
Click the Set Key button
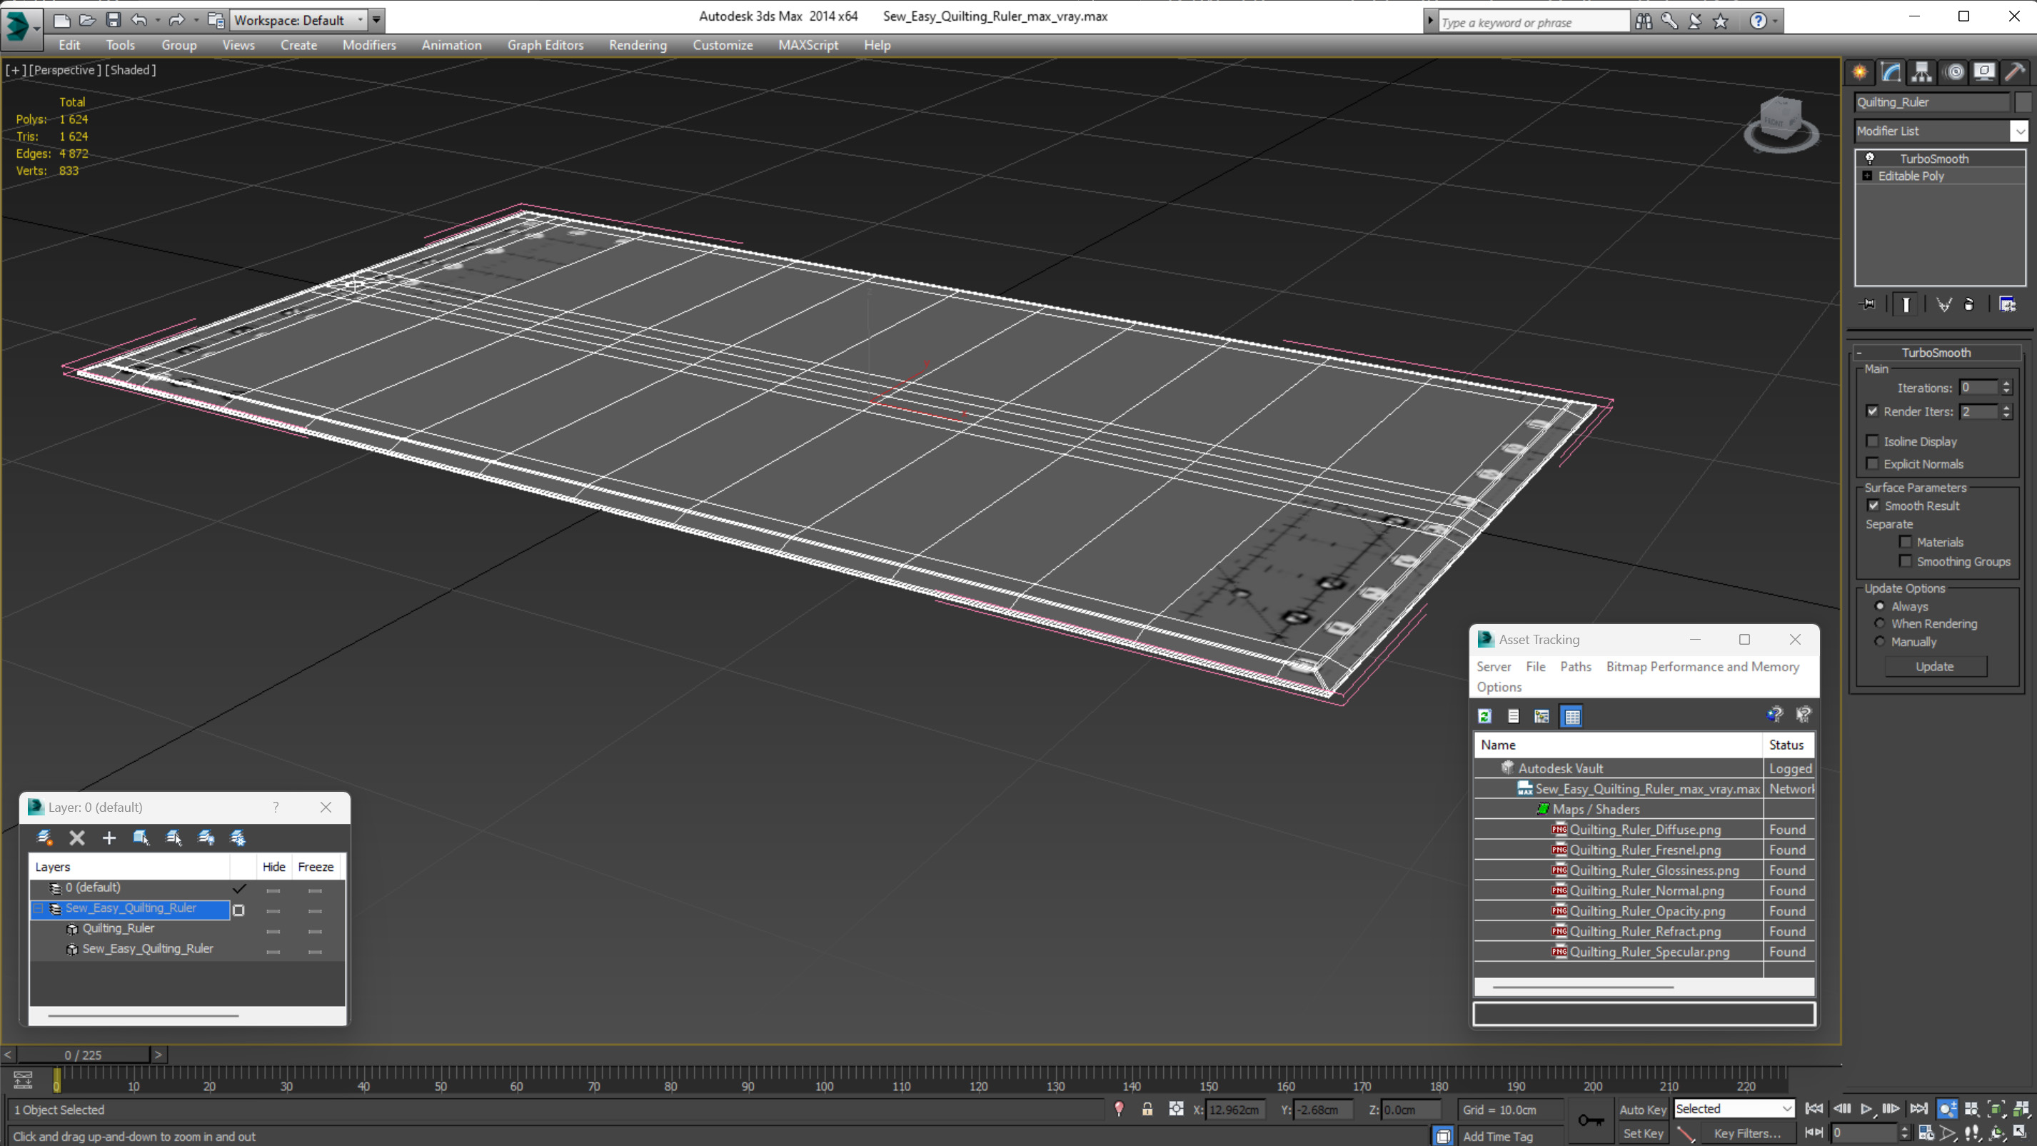[x=1642, y=1133]
